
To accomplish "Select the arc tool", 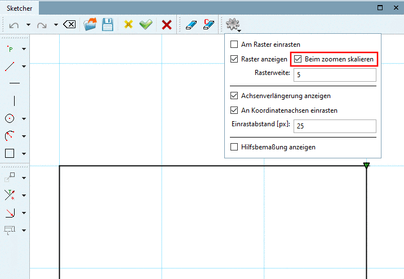I will click(x=10, y=136).
